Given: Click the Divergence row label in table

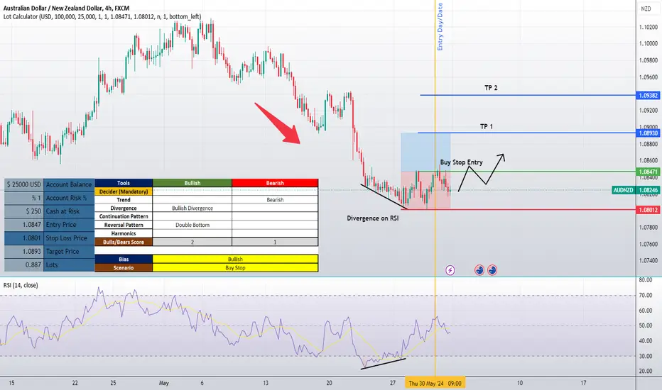Looking at the screenshot, I should (124, 208).
